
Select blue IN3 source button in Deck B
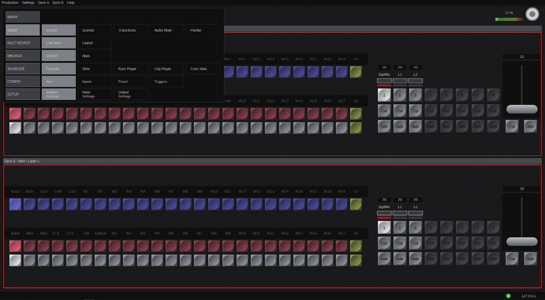click(114, 204)
